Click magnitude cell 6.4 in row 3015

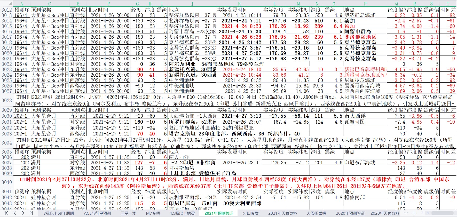pos(334,26)
